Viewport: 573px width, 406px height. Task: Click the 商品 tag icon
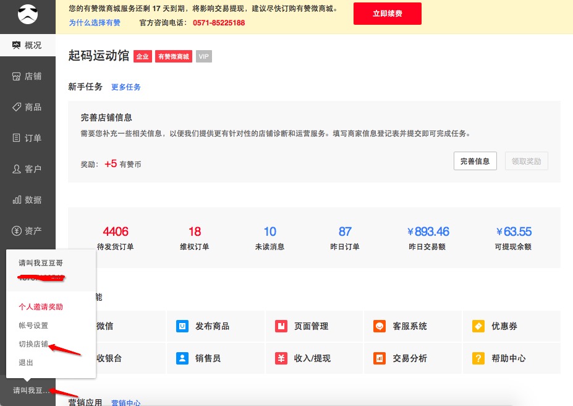(x=17, y=107)
